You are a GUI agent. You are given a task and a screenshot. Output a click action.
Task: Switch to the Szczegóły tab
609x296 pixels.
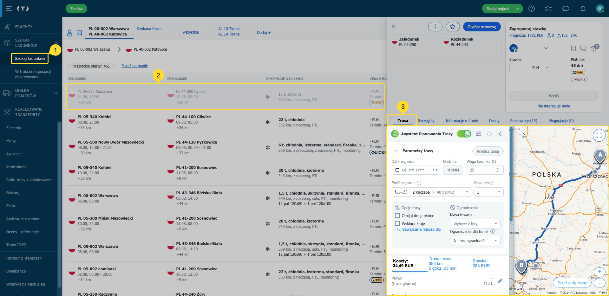(426, 121)
